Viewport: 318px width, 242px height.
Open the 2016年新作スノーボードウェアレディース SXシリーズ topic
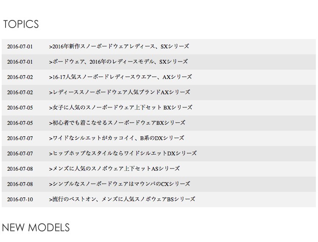119,47
